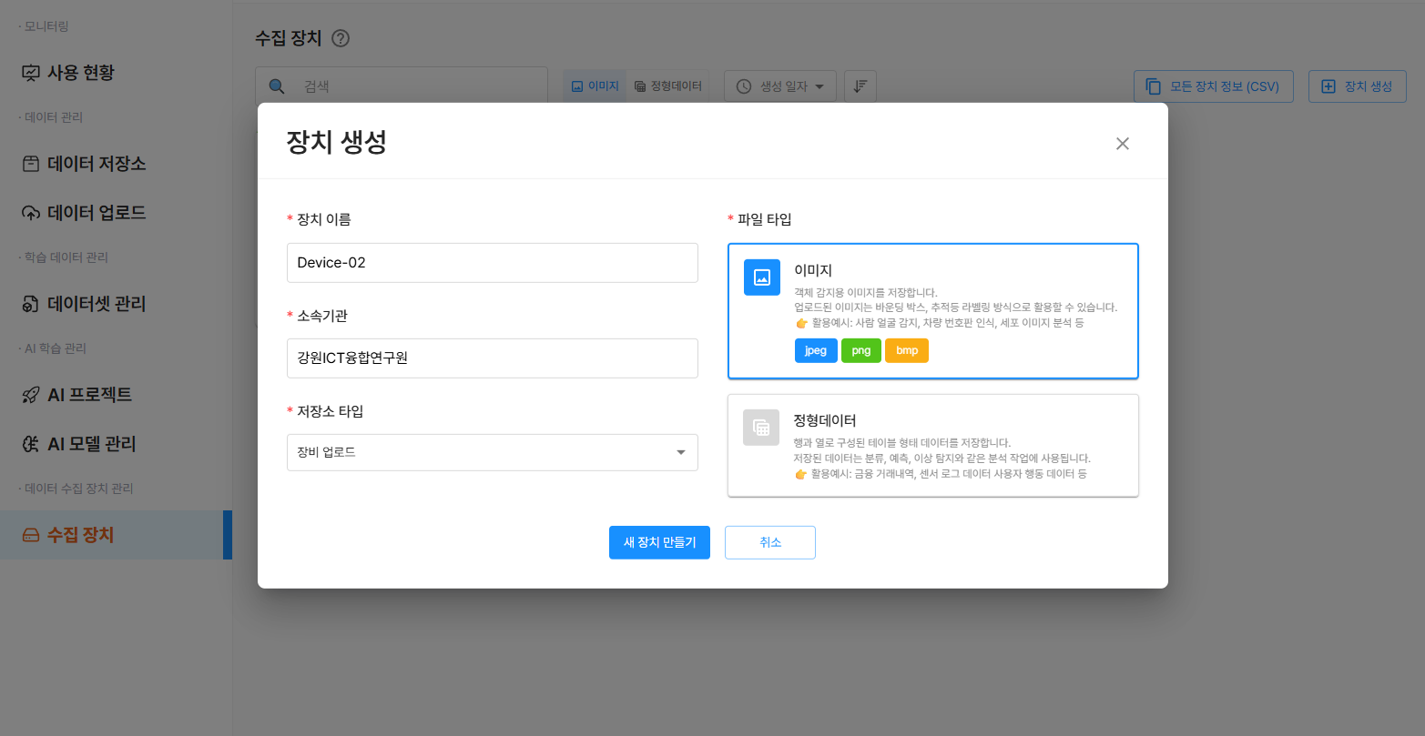Click the 소속기관 input field
The image size is (1425, 736).
(493, 358)
